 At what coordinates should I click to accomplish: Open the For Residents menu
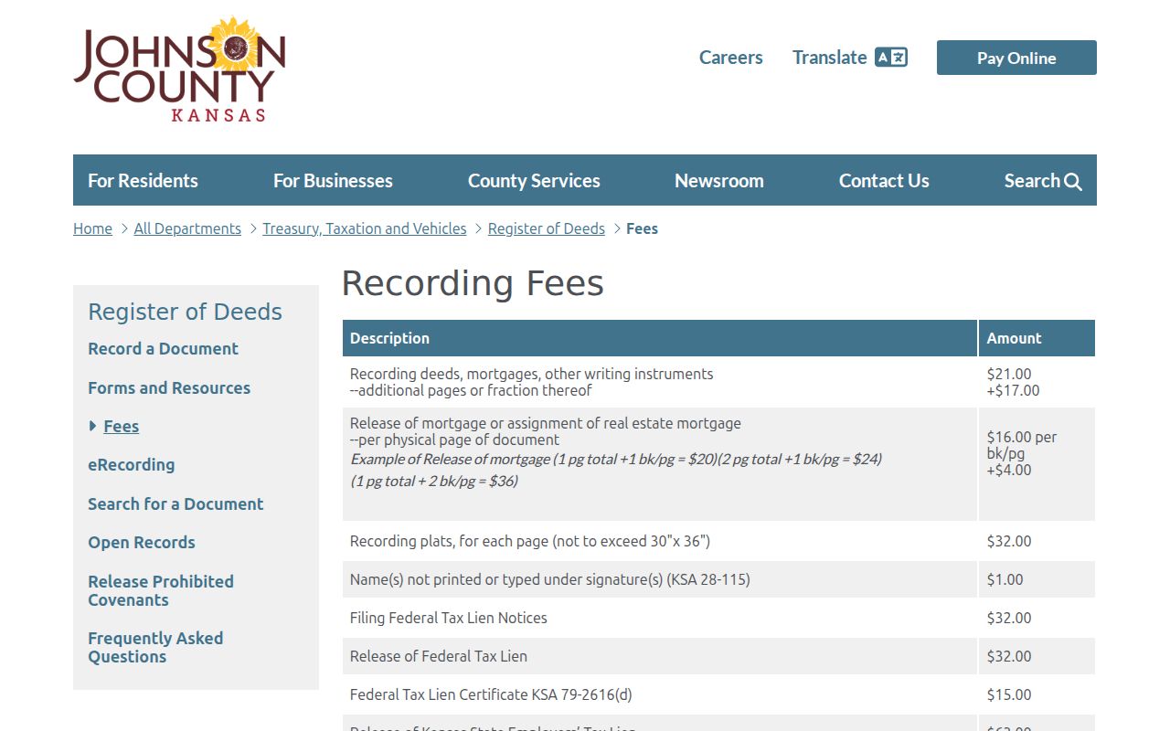(143, 180)
